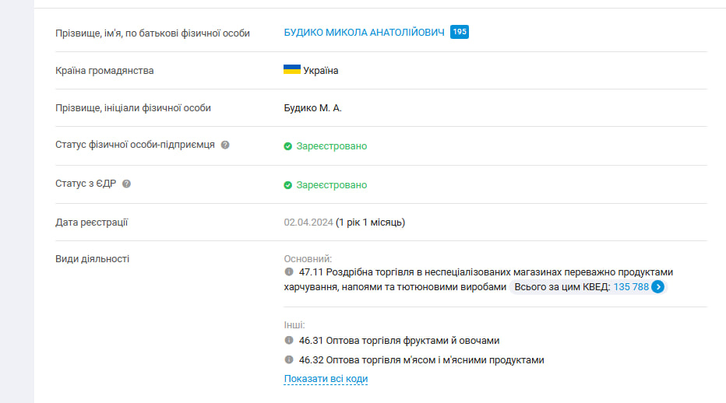Click the Види діяльності row label
Viewport: 726px width, 403px height.
tap(93, 258)
